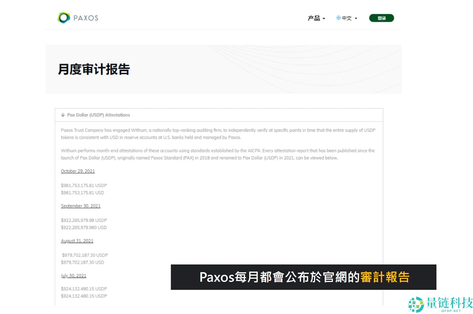Click the 月度审计报告 page heading
This screenshot has width=473, height=314.
click(x=94, y=69)
